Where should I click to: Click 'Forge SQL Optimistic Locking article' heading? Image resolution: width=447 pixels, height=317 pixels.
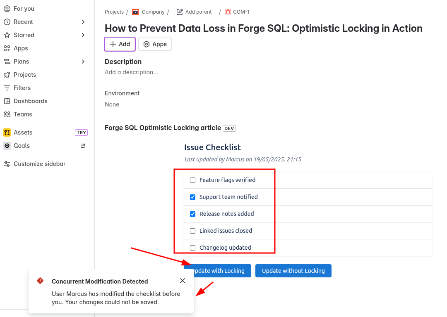click(x=163, y=128)
